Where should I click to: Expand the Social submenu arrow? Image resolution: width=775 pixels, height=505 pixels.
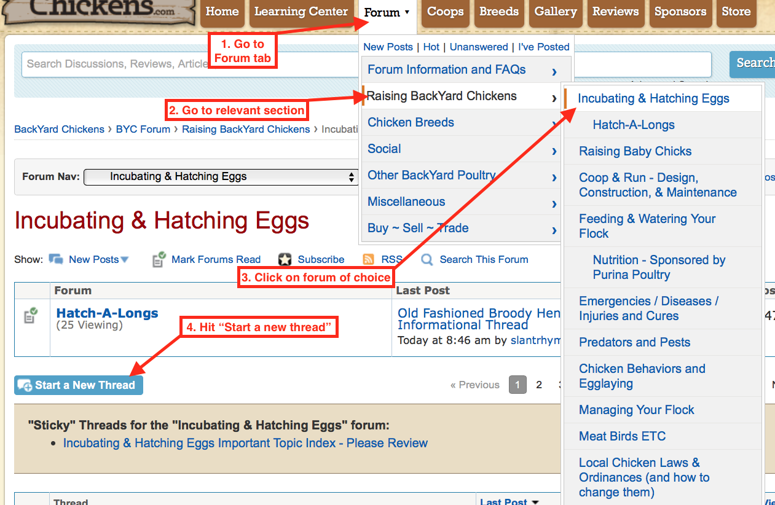[x=554, y=151]
